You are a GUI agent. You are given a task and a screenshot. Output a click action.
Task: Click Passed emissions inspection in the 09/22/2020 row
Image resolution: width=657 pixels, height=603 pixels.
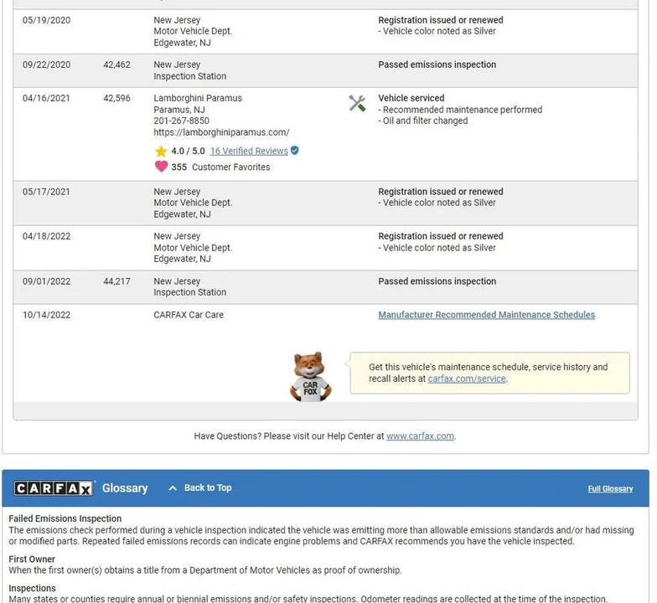(x=437, y=64)
